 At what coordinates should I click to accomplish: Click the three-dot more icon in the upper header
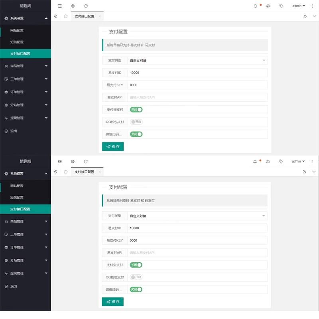coord(312,6)
